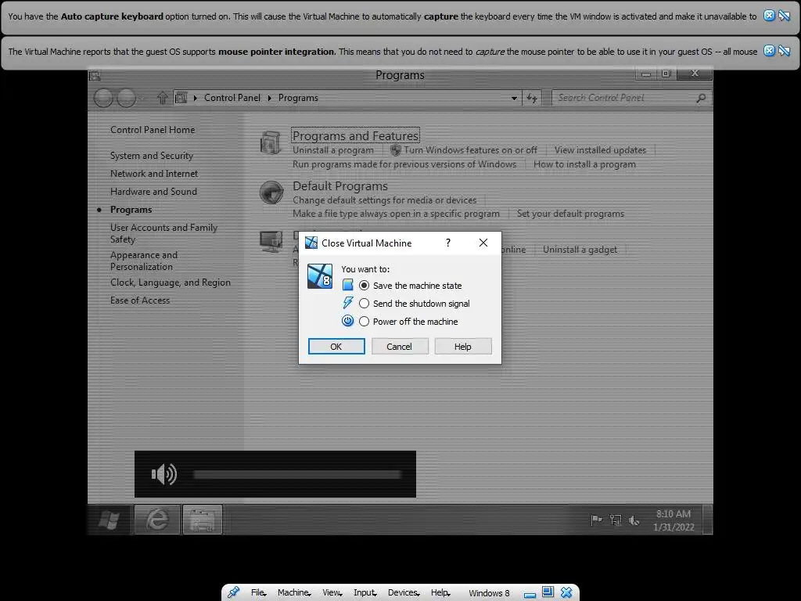801x601 pixels.
Task: Suppress the Auto capture keyboard message permanently
Action: pyautogui.click(x=785, y=16)
